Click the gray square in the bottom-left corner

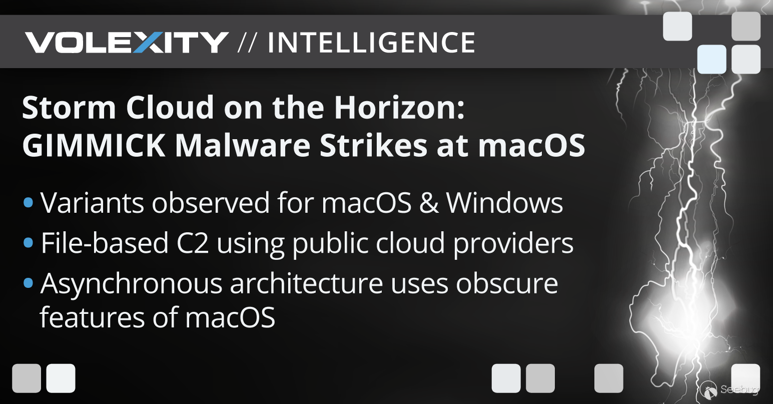point(27,378)
